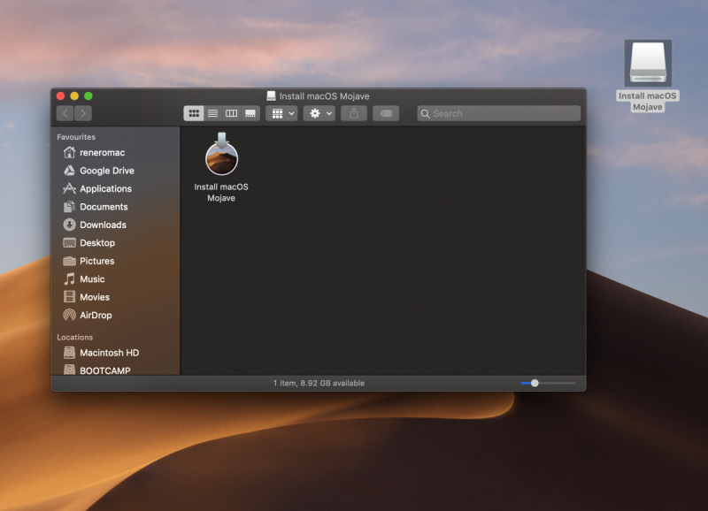The height and width of the screenshot is (511, 708).
Task: Click the drive proxy icon in title bar
Action: tap(271, 95)
